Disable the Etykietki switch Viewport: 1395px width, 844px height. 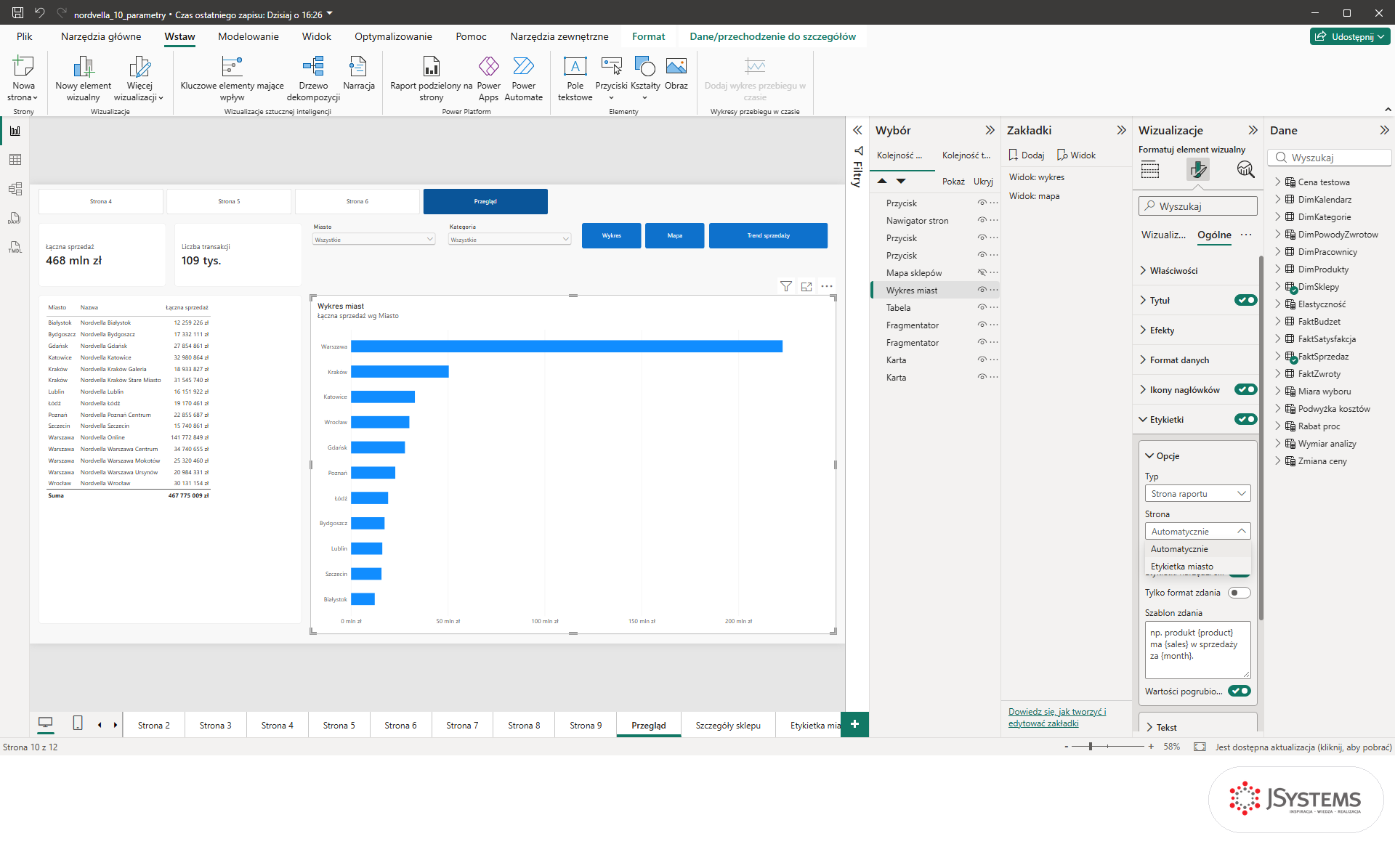point(1245,420)
